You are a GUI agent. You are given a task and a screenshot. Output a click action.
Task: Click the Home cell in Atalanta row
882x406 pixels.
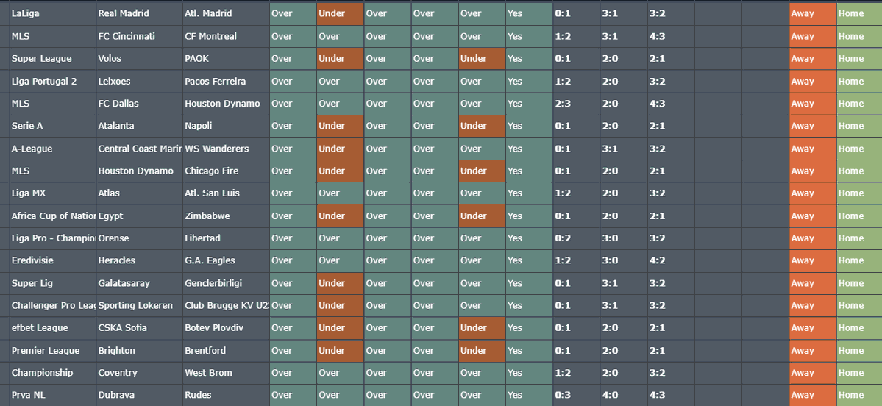click(859, 126)
